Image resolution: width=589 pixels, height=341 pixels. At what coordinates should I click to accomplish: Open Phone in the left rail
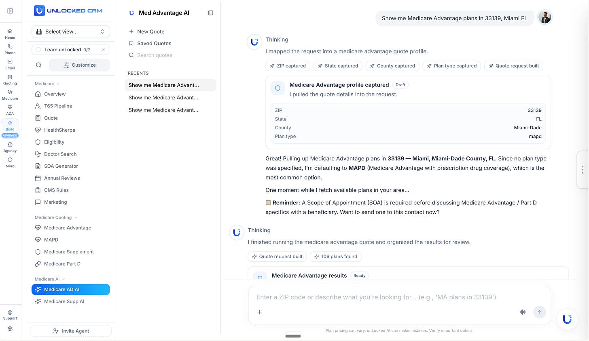(x=10, y=49)
